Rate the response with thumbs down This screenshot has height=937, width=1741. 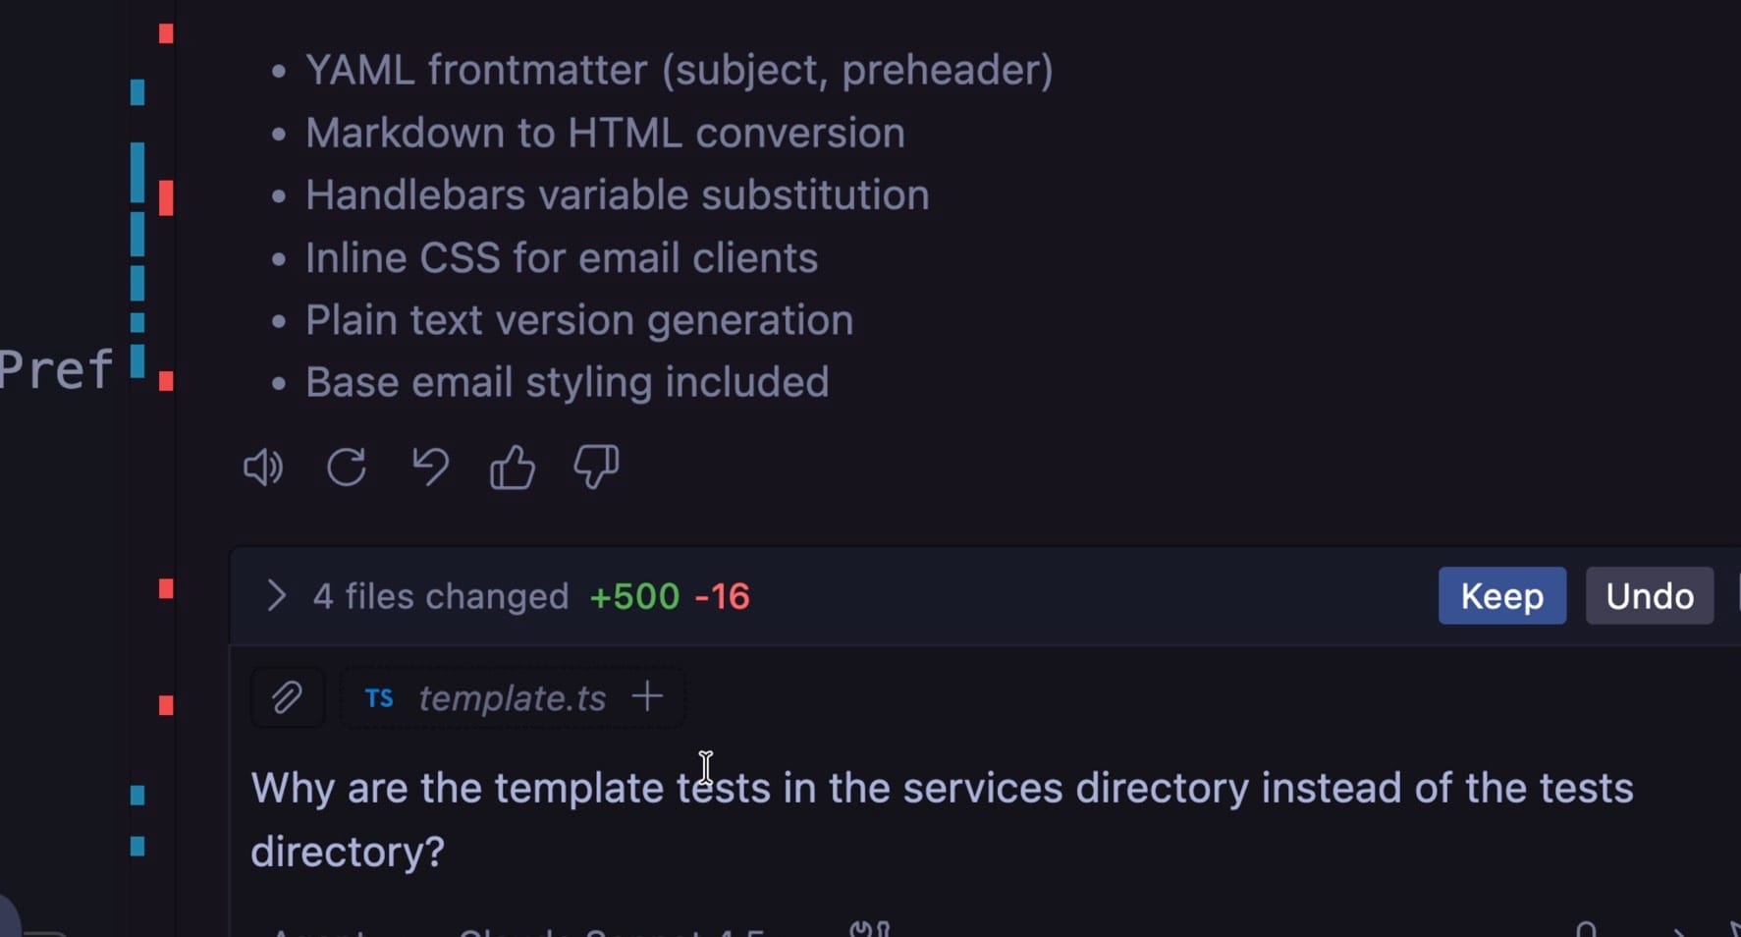(x=594, y=468)
